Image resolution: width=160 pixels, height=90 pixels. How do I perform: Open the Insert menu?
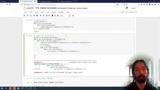pos(42,12)
